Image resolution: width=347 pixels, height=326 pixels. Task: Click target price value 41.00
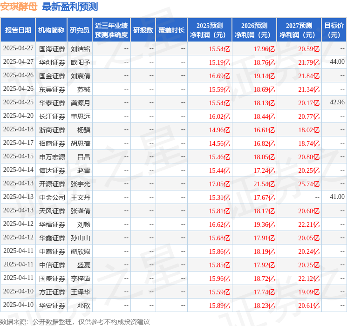click(337, 197)
